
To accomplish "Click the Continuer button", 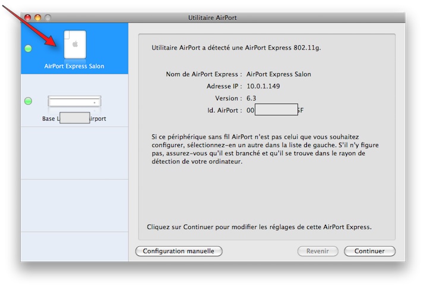I will pyautogui.click(x=369, y=251).
